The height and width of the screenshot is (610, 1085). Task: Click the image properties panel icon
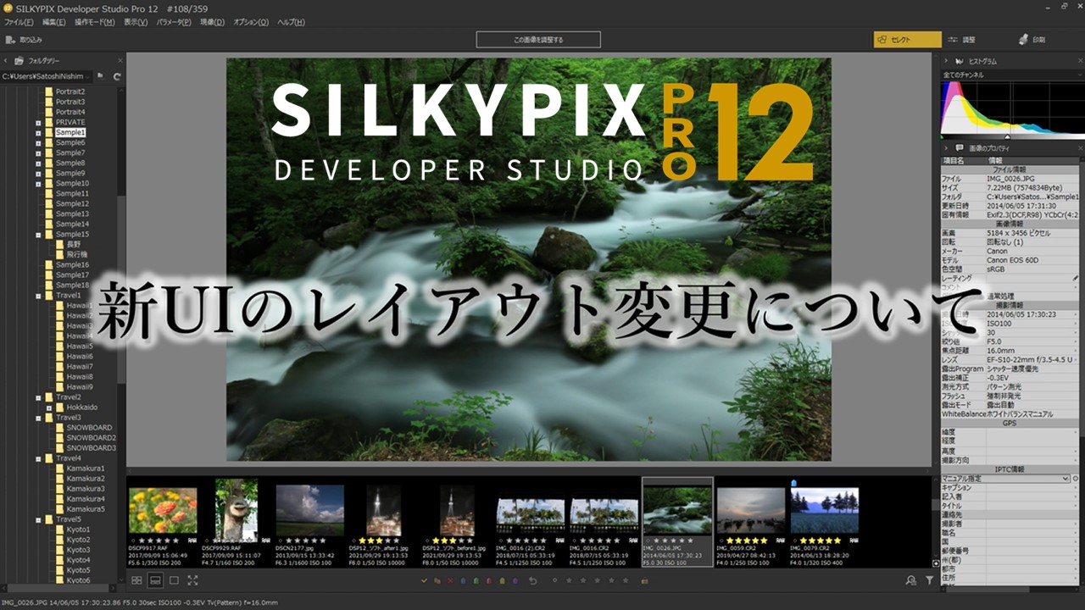tap(960, 148)
